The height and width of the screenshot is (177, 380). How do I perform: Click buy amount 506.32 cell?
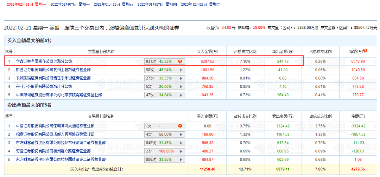(208, 143)
